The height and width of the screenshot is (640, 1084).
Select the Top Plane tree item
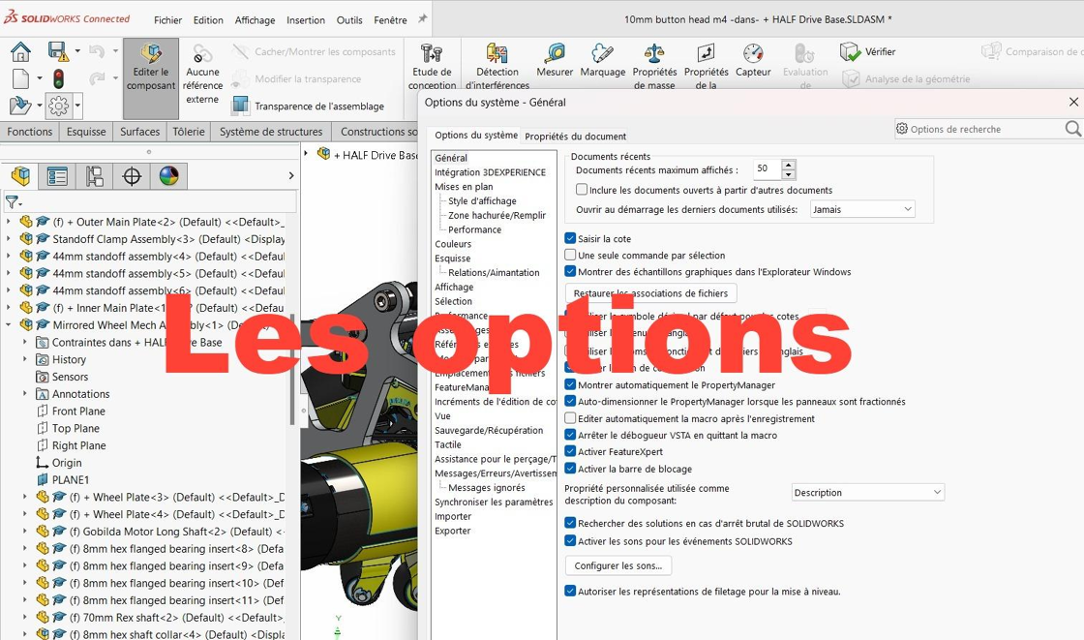(75, 428)
